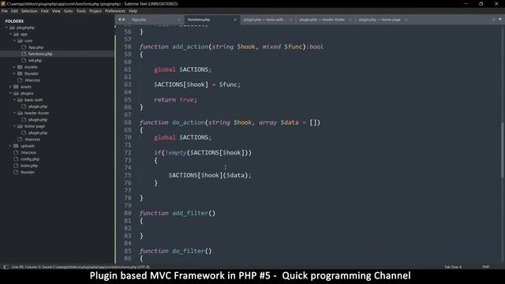Expand the assets folder

(10, 87)
